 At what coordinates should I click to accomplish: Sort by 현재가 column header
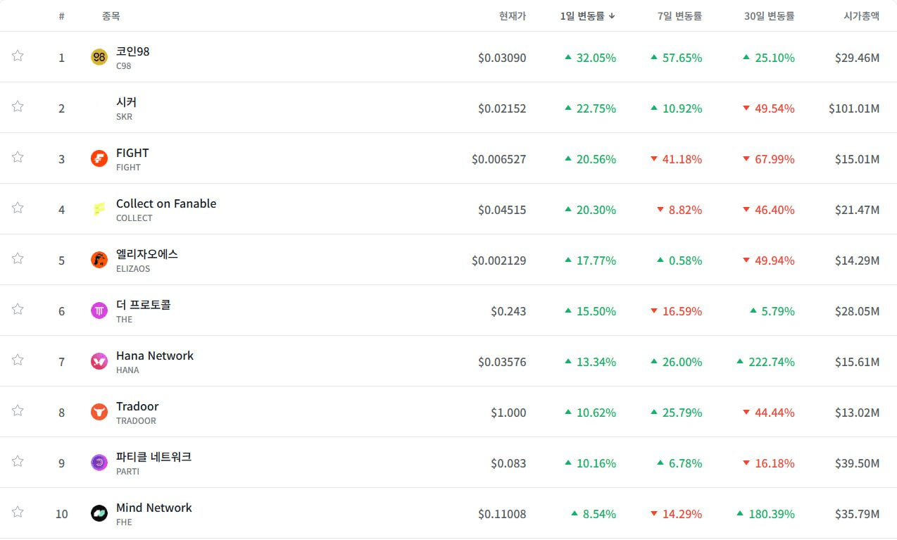tap(512, 15)
